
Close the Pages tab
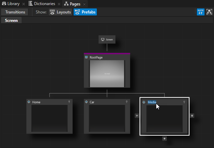(x=84, y=4)
